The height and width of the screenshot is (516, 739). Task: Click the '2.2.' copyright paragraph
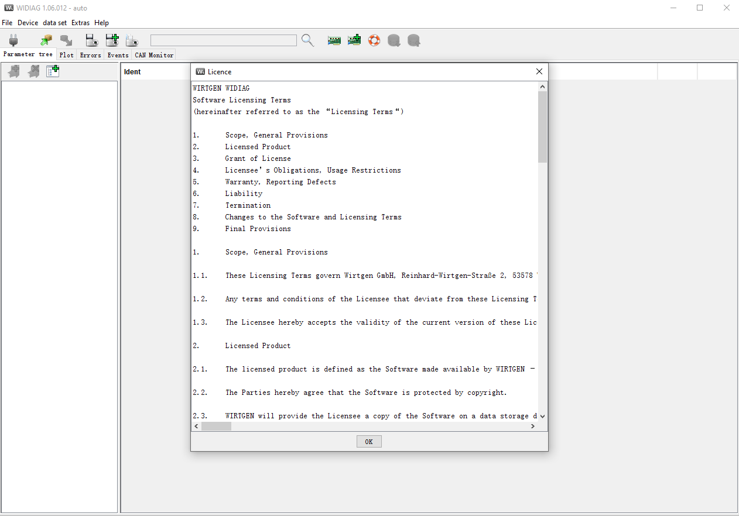pyautogui.click(x=350, y=393)
